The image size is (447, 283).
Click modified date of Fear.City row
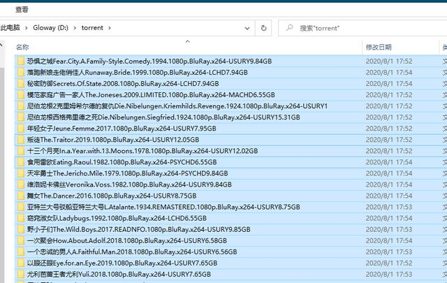[x=389, y=61]
